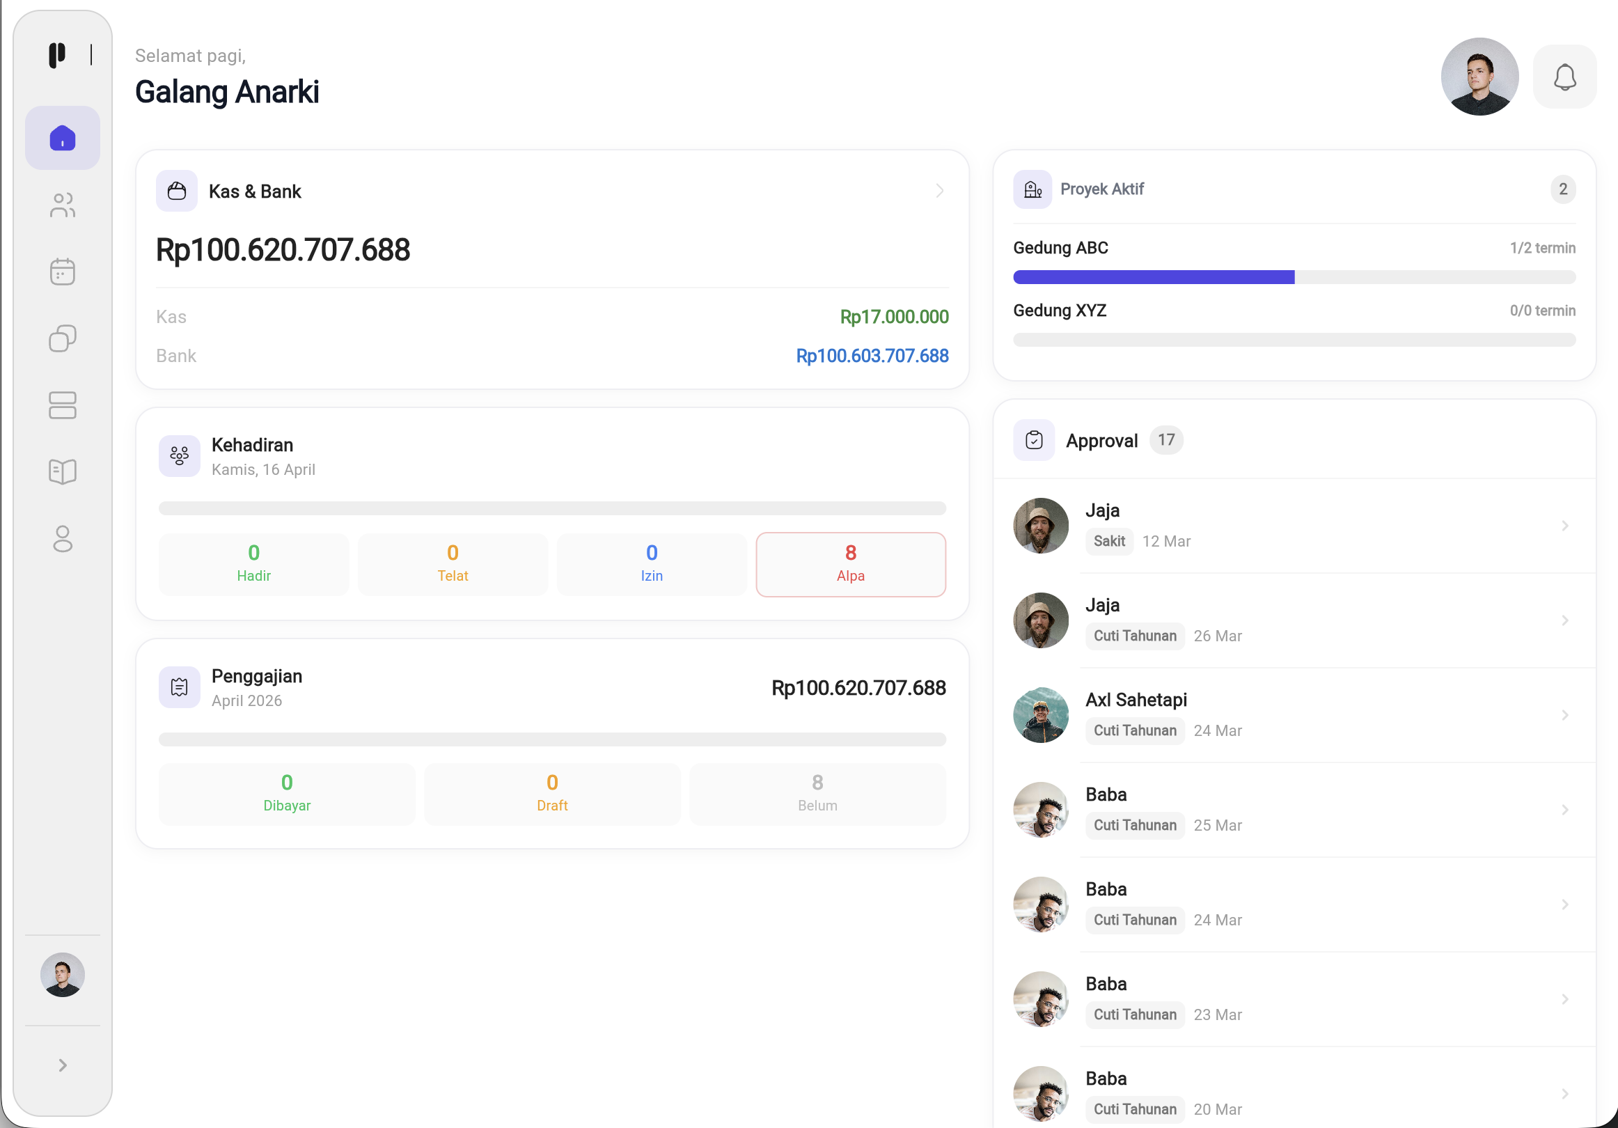
Task: Expand the sidebar with bottom chevron
Action: pos(63,1065)
